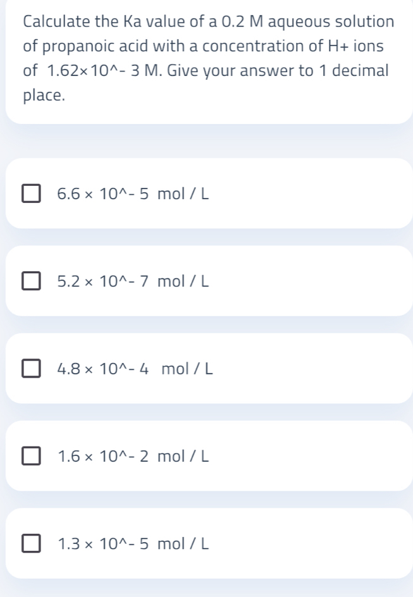This screenshot has width=413, height=597.
Task: Tick the 5.2 × 10^-7 mol/L checkbox
Action: coord(31,281)
